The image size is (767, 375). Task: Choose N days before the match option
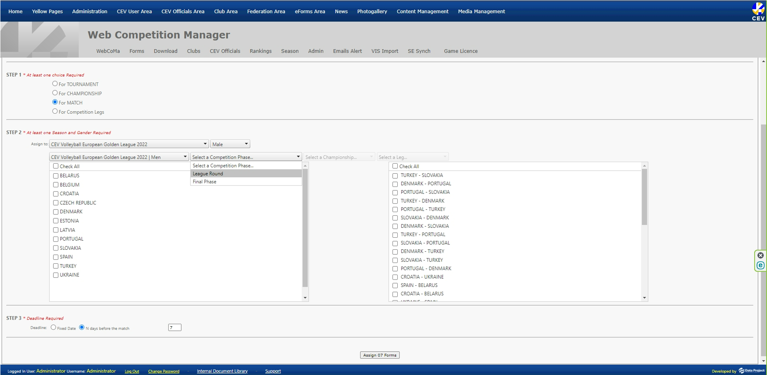[82, 327]
